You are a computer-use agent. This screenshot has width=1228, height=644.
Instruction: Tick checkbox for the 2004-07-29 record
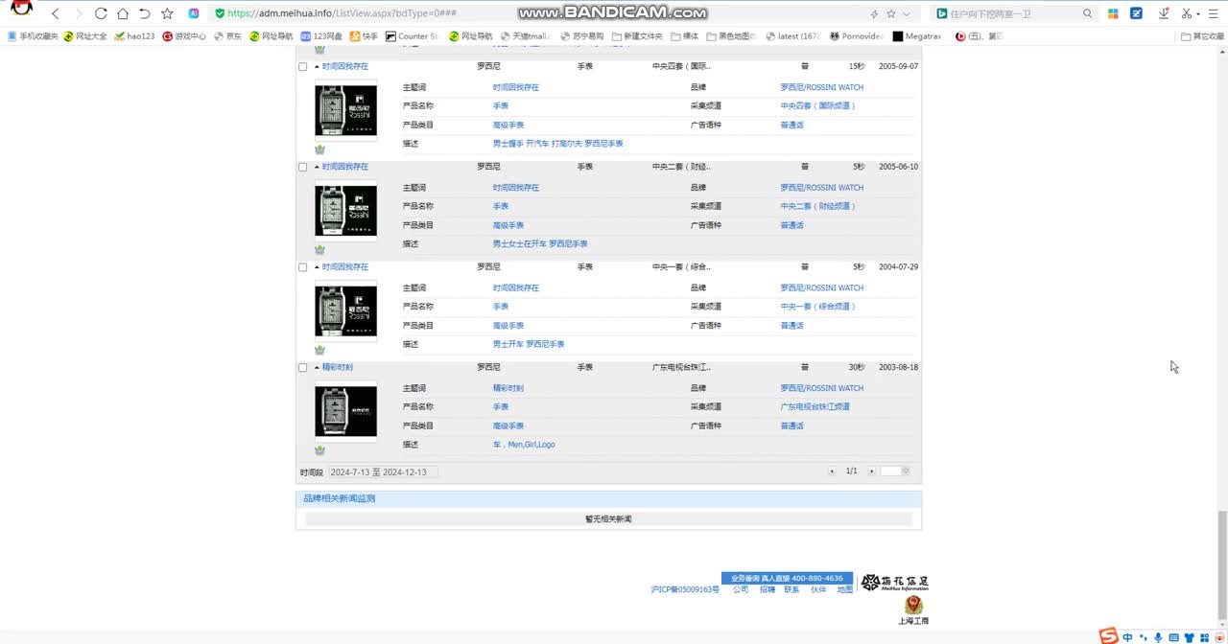pos(303,267)
